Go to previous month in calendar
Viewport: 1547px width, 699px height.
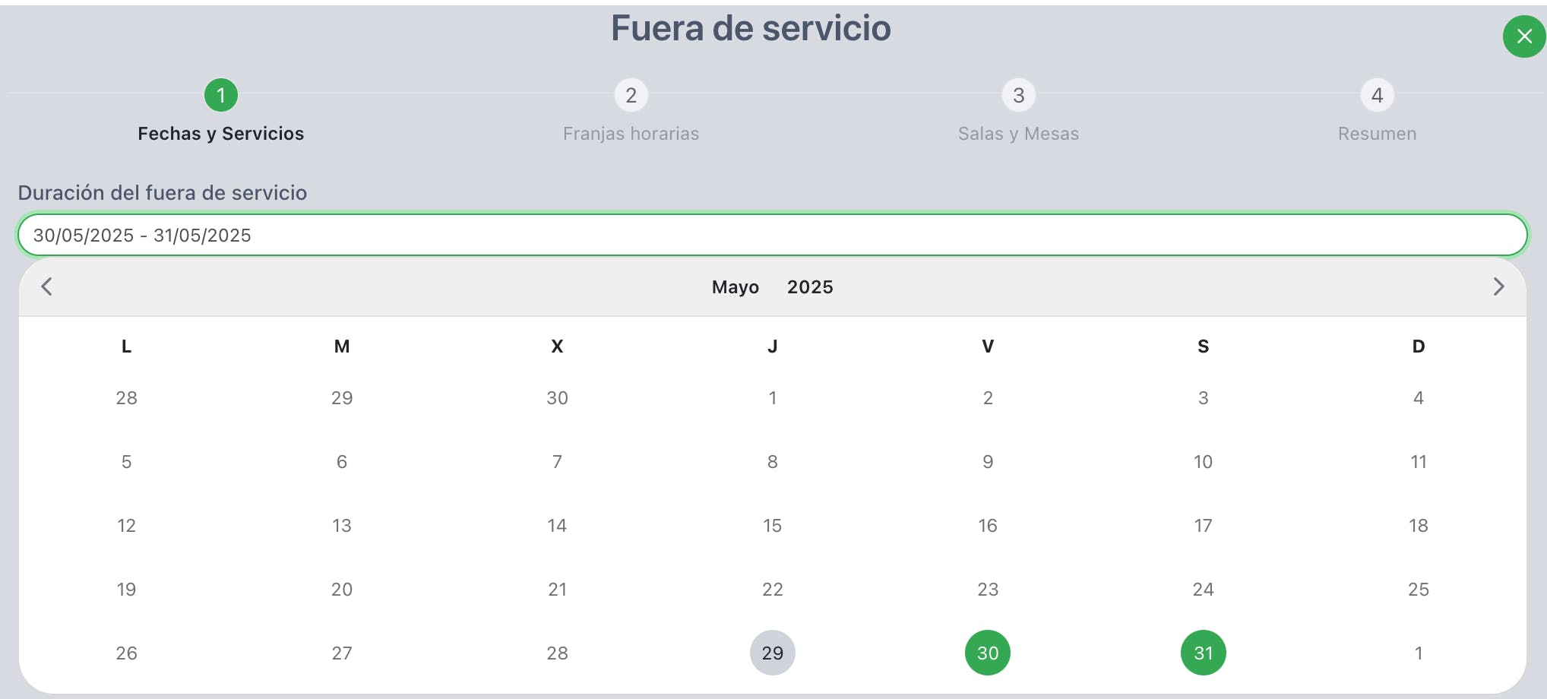coord(47,286)
